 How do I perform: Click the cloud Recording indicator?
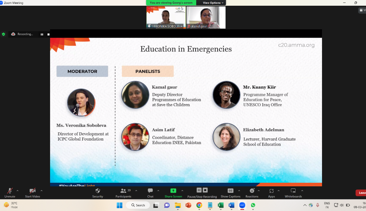(22, 34)
